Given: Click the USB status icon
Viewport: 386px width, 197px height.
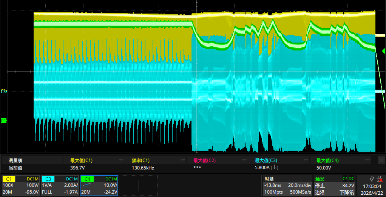Looking at the screenshot, I should coord(372,179).
